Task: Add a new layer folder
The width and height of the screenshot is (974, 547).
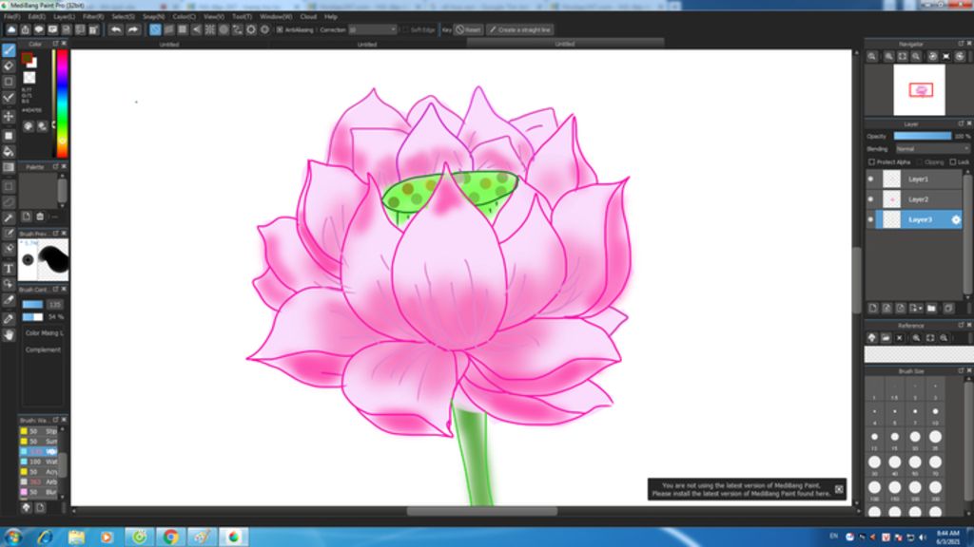Action: [931, 309]
